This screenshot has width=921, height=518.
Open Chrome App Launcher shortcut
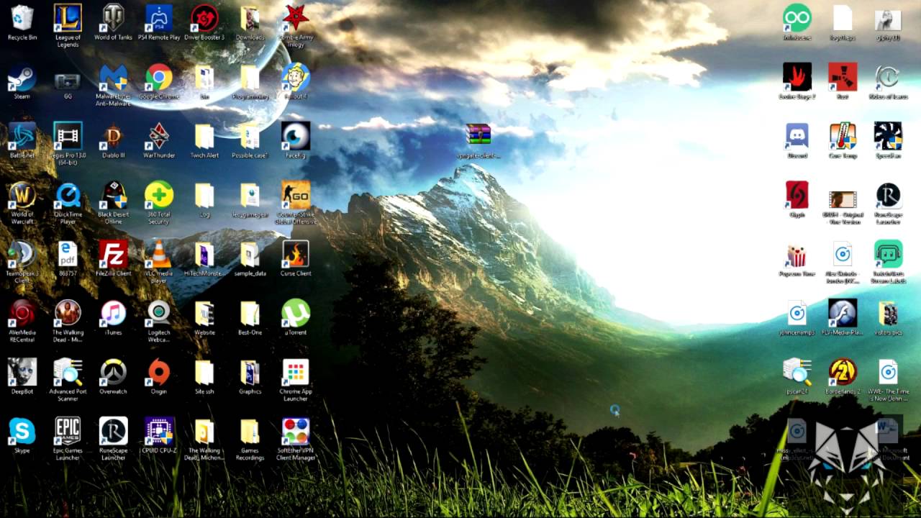(296, 372)
